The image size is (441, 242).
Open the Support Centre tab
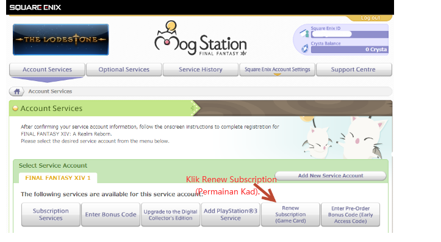tap(354, 69)
